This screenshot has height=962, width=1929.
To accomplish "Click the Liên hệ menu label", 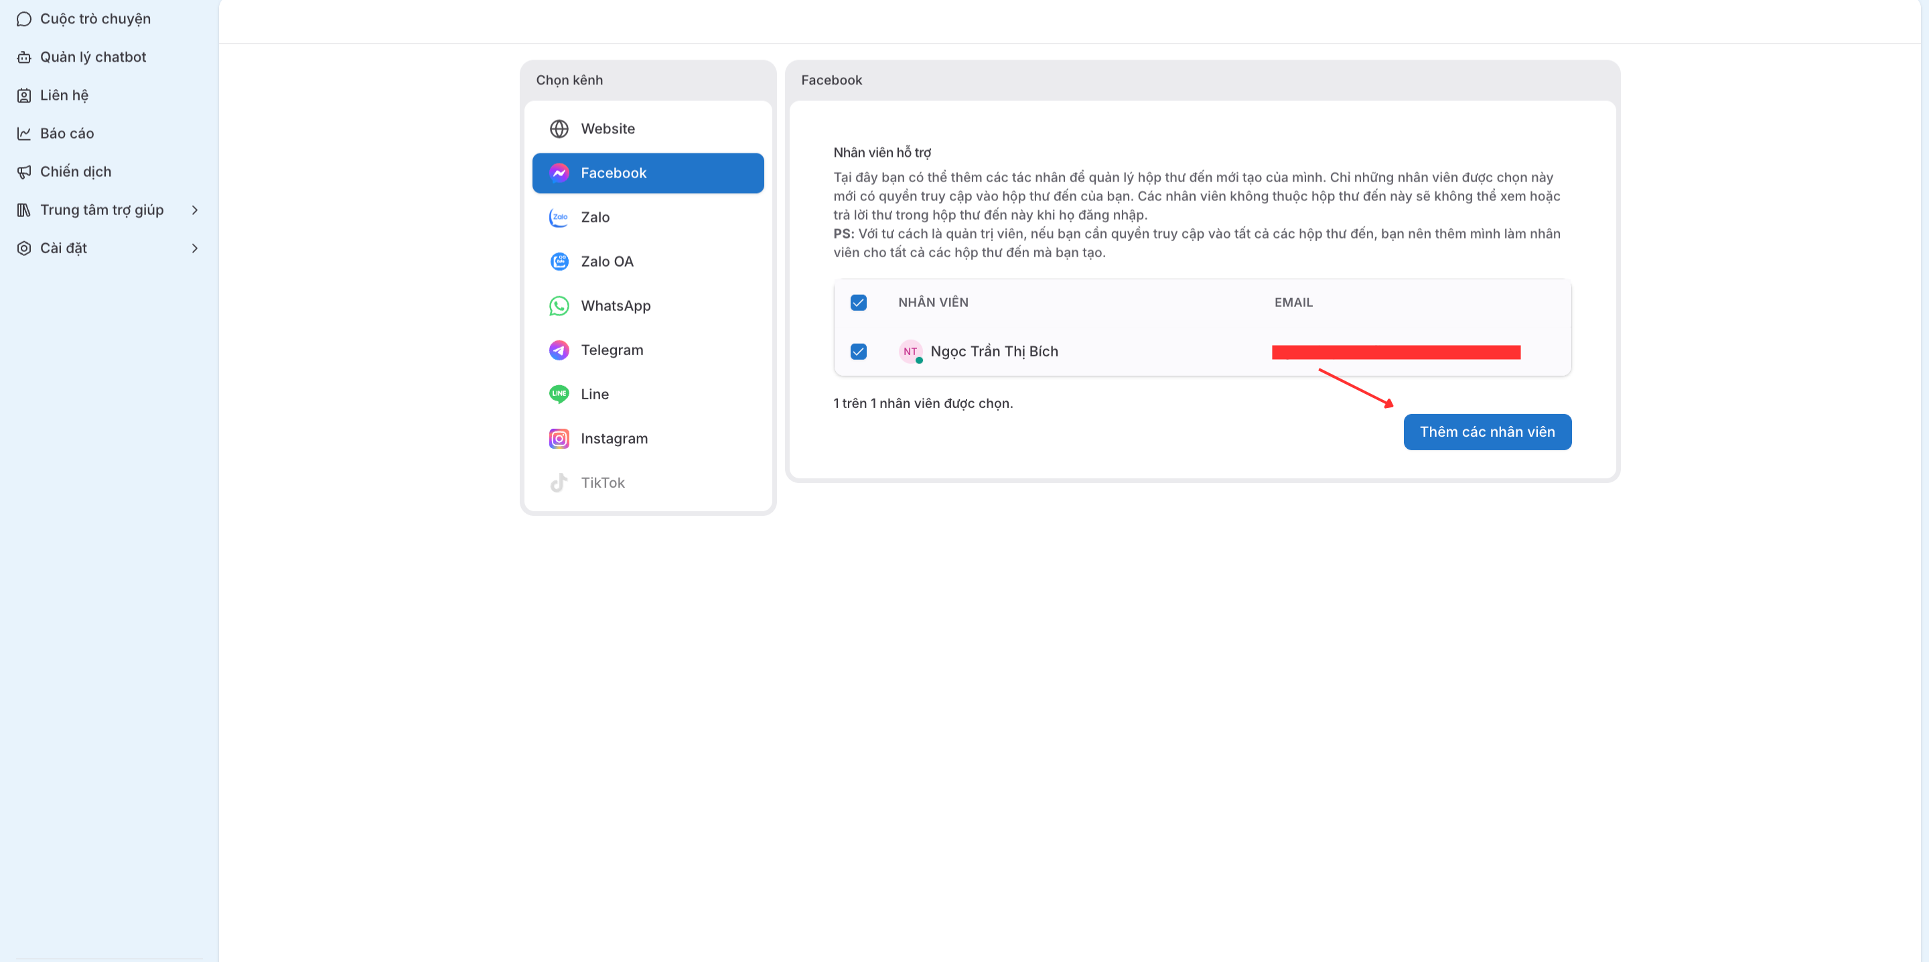I will point(64,95).
